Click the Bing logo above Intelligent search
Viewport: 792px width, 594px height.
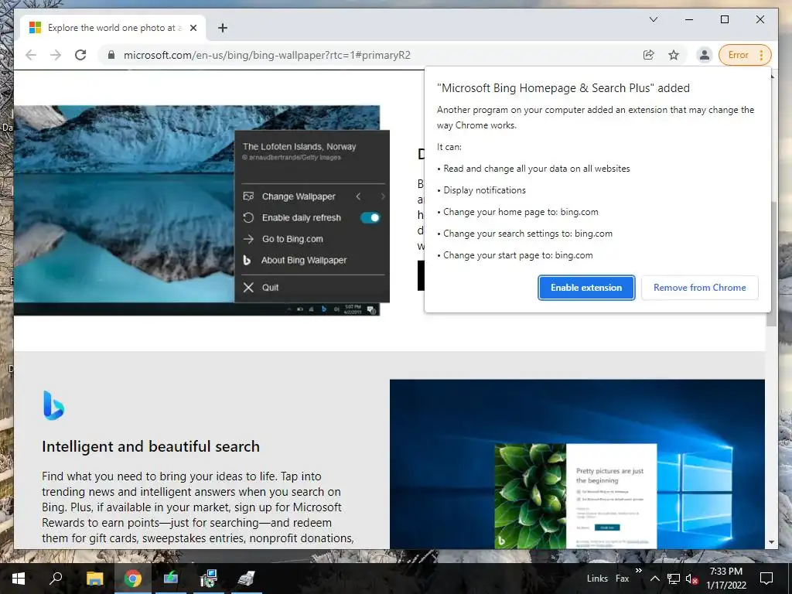(x=53, y=405)
